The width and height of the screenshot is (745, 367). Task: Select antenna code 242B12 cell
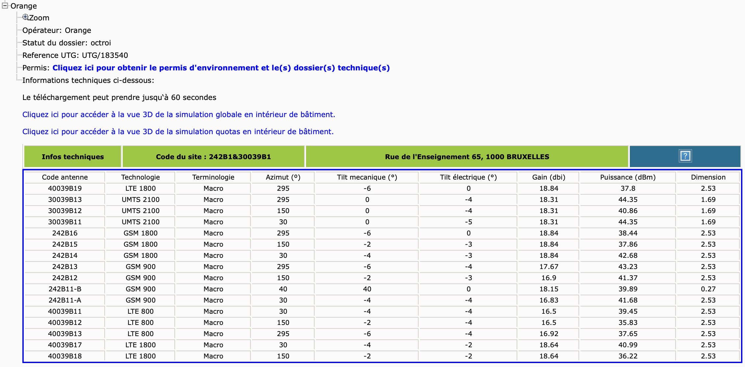coord(65,278)
